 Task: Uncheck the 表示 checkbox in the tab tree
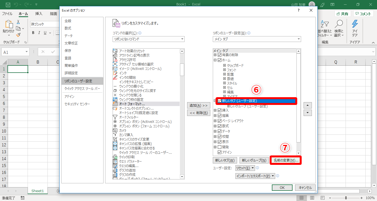point(220,142)
